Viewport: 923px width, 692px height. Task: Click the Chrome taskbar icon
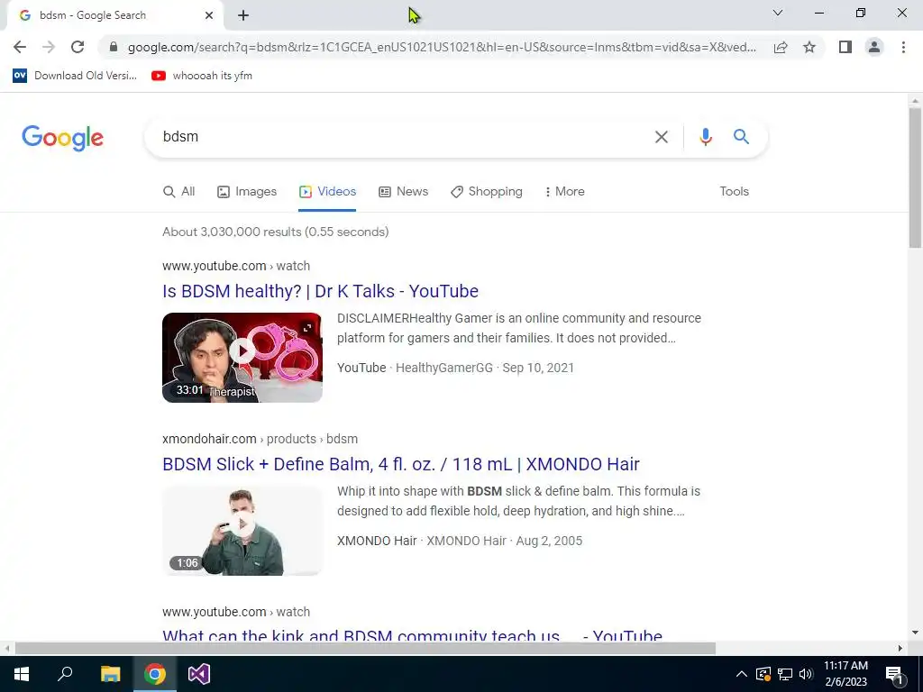pos(155,674)
